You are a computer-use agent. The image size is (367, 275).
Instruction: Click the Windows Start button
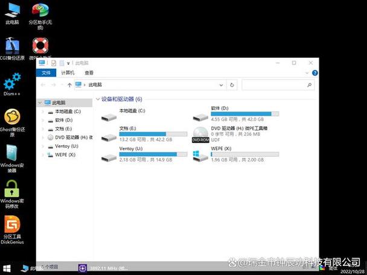pyautogui.click(x=7, y=267)
